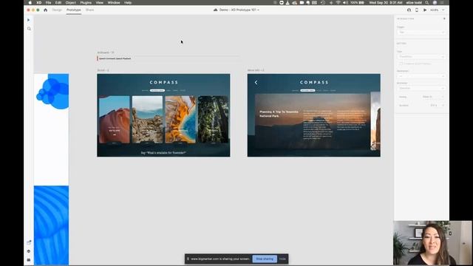473x266 pixels.
Task: Click the volume icon in menu bar
Action: [345, 2]
